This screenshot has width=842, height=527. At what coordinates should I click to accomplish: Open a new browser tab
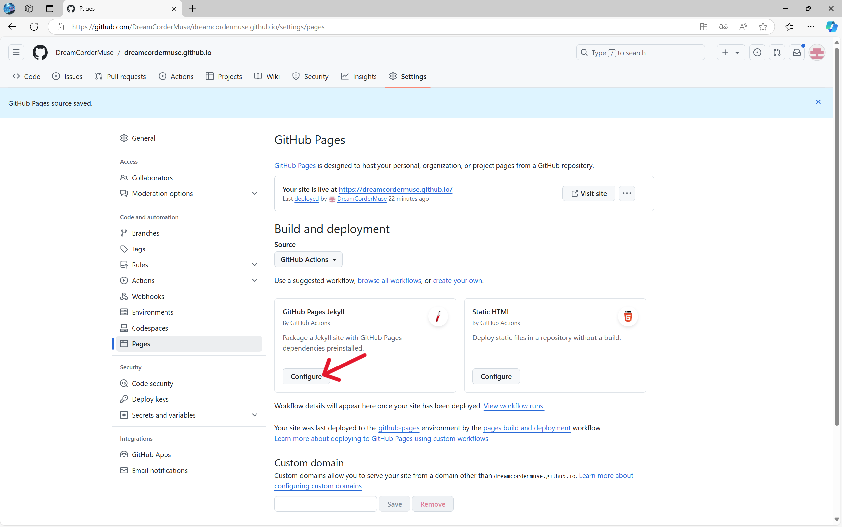(193, 8)
